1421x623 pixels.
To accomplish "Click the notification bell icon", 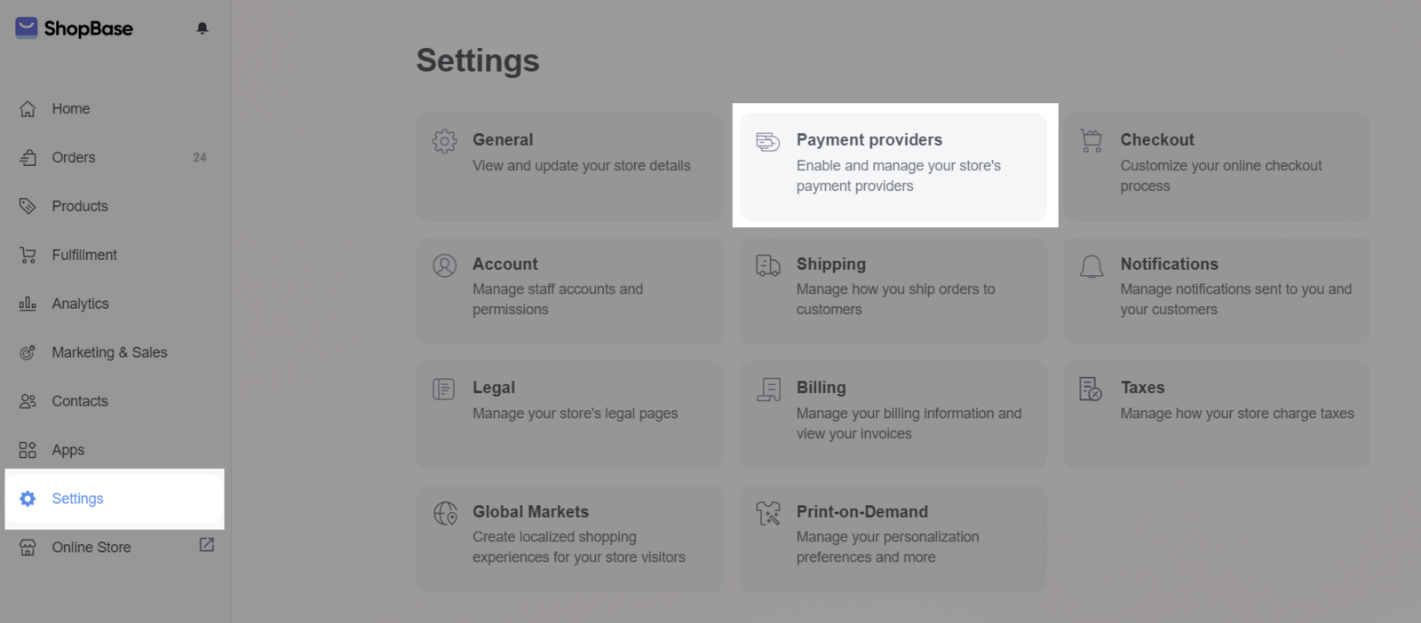I will point(202,28).
